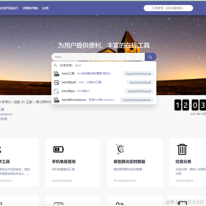Open /tools/htmlFormat path tag

(x=138, y=74)
